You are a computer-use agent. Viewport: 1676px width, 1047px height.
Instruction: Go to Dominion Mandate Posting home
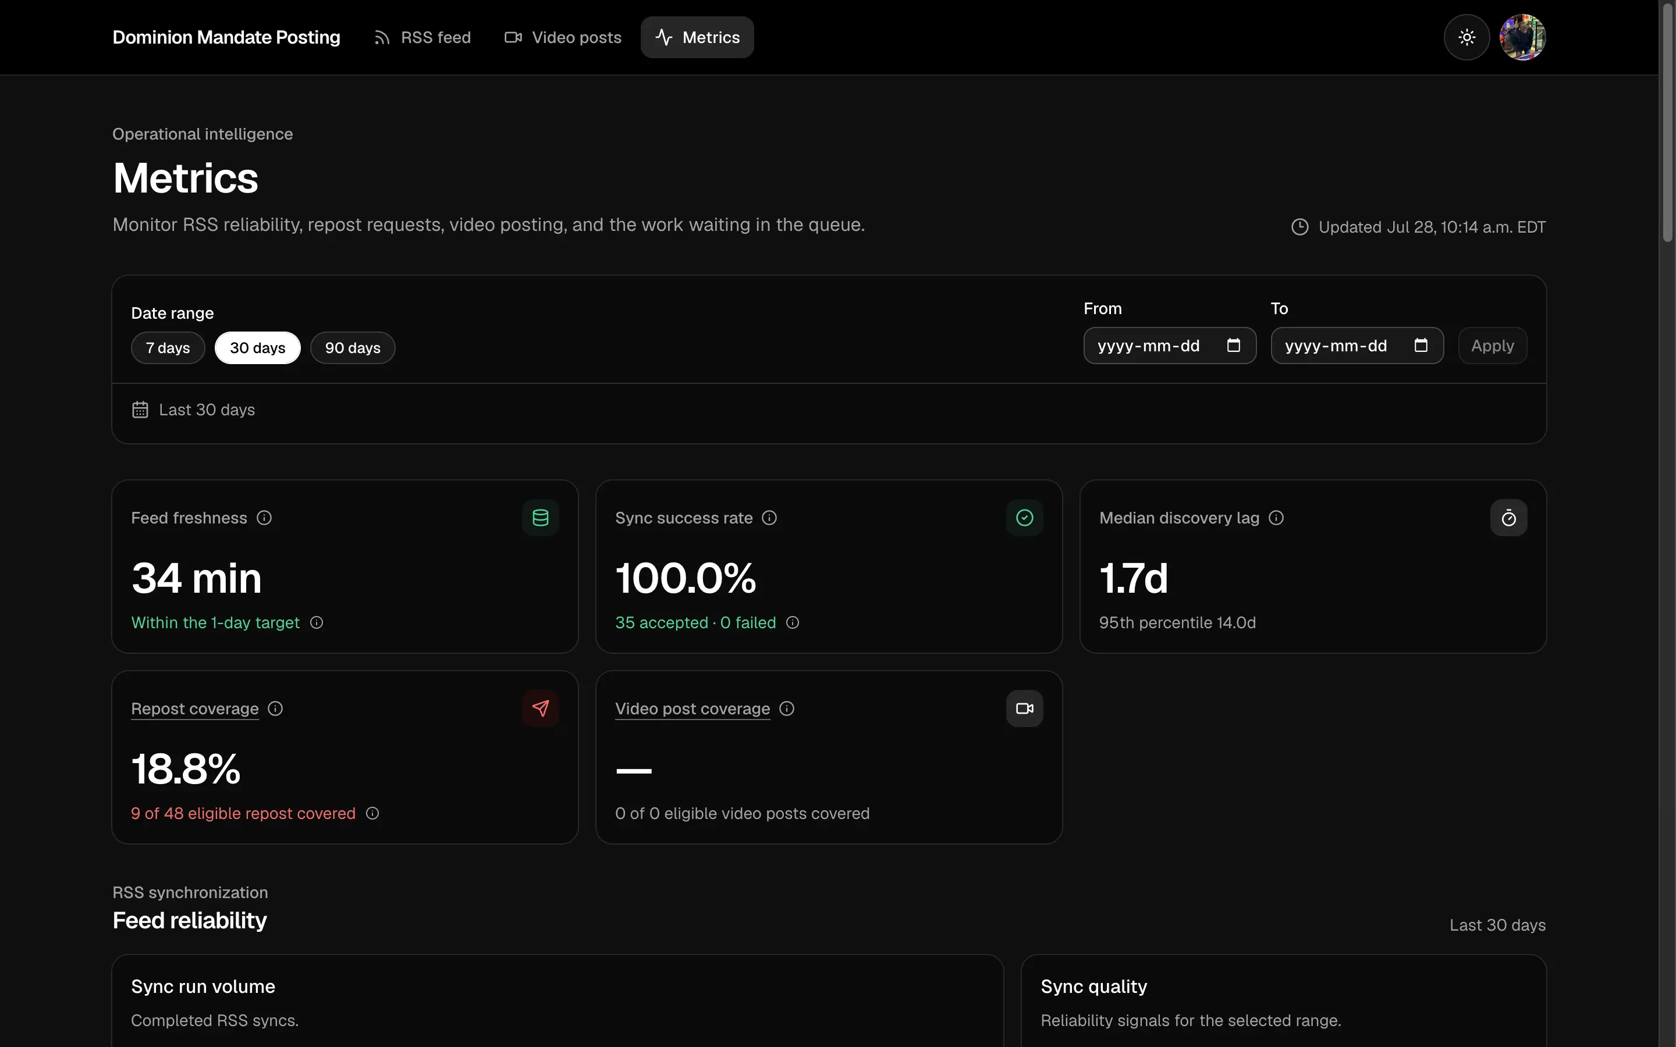coord(226,37)
